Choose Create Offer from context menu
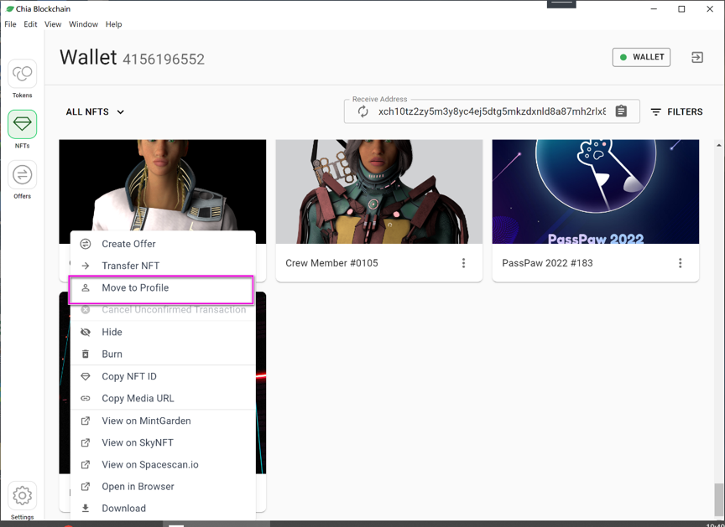Viewport: 725px width, 527px height. (x=163, y=244)
